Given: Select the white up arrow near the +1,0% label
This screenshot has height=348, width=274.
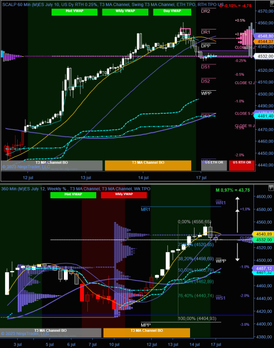Looking at the screenshot, I should point(237,214).
